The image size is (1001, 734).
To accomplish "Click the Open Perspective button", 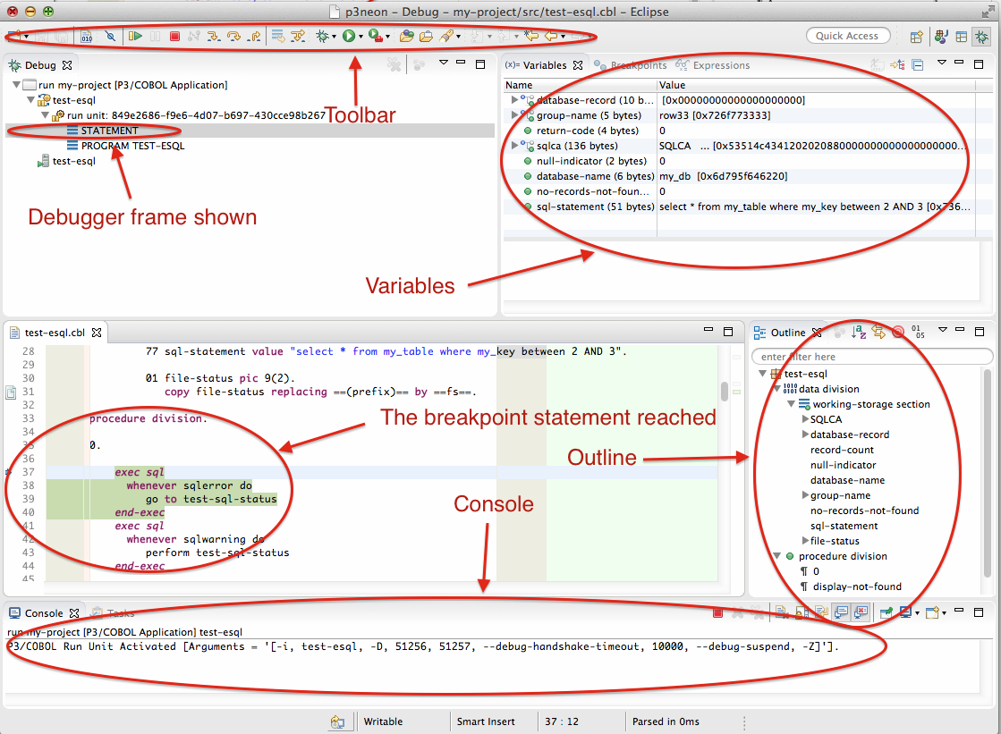I will coord(916,37).
